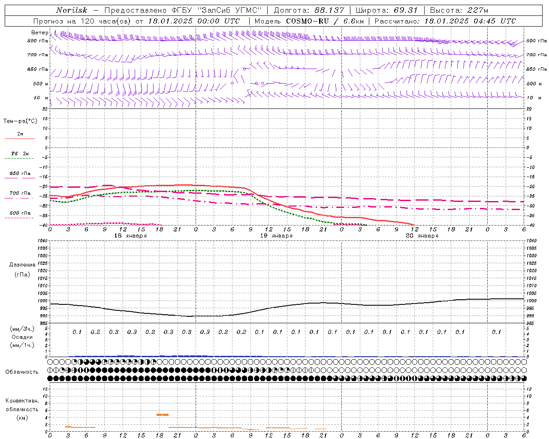Click the '20 января' date label
The image size is (549, 439).
pyautogui.click(x=422, y=236)
